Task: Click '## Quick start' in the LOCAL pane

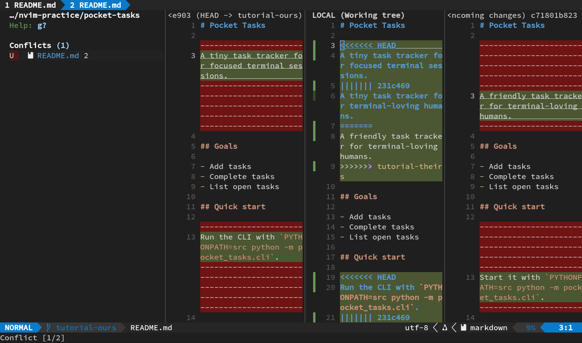Action: coord(372,257)
